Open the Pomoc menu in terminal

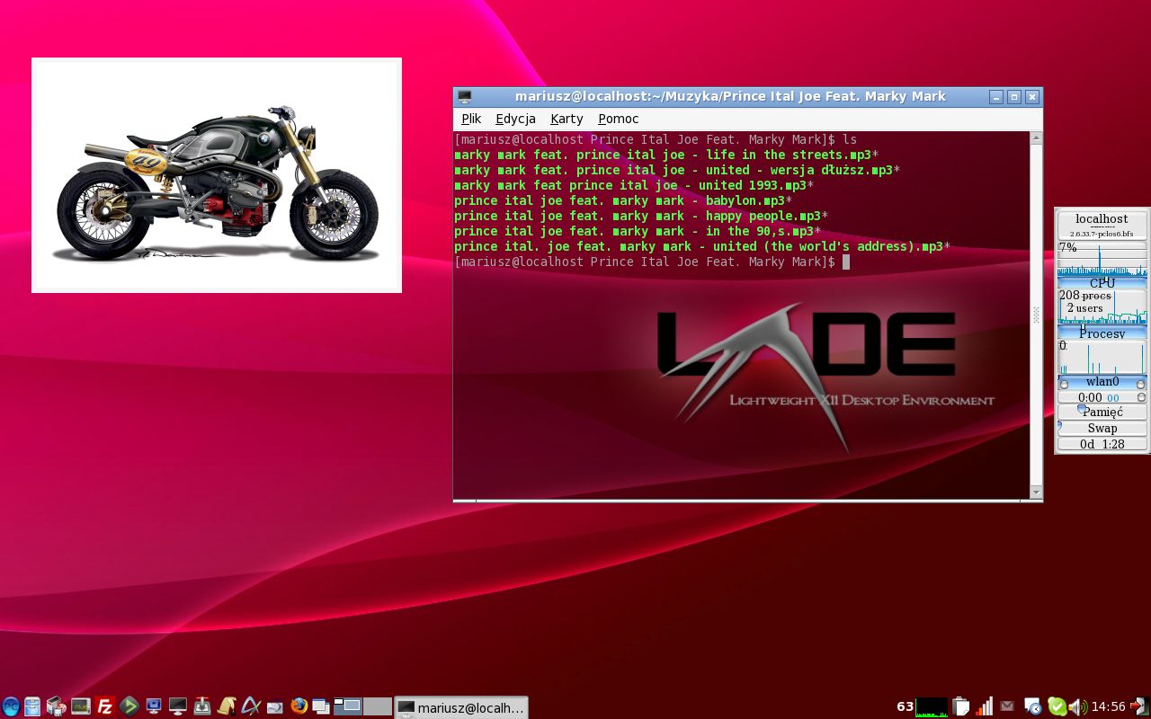point(619,119)
